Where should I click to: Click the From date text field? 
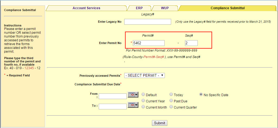click(113, 96)
